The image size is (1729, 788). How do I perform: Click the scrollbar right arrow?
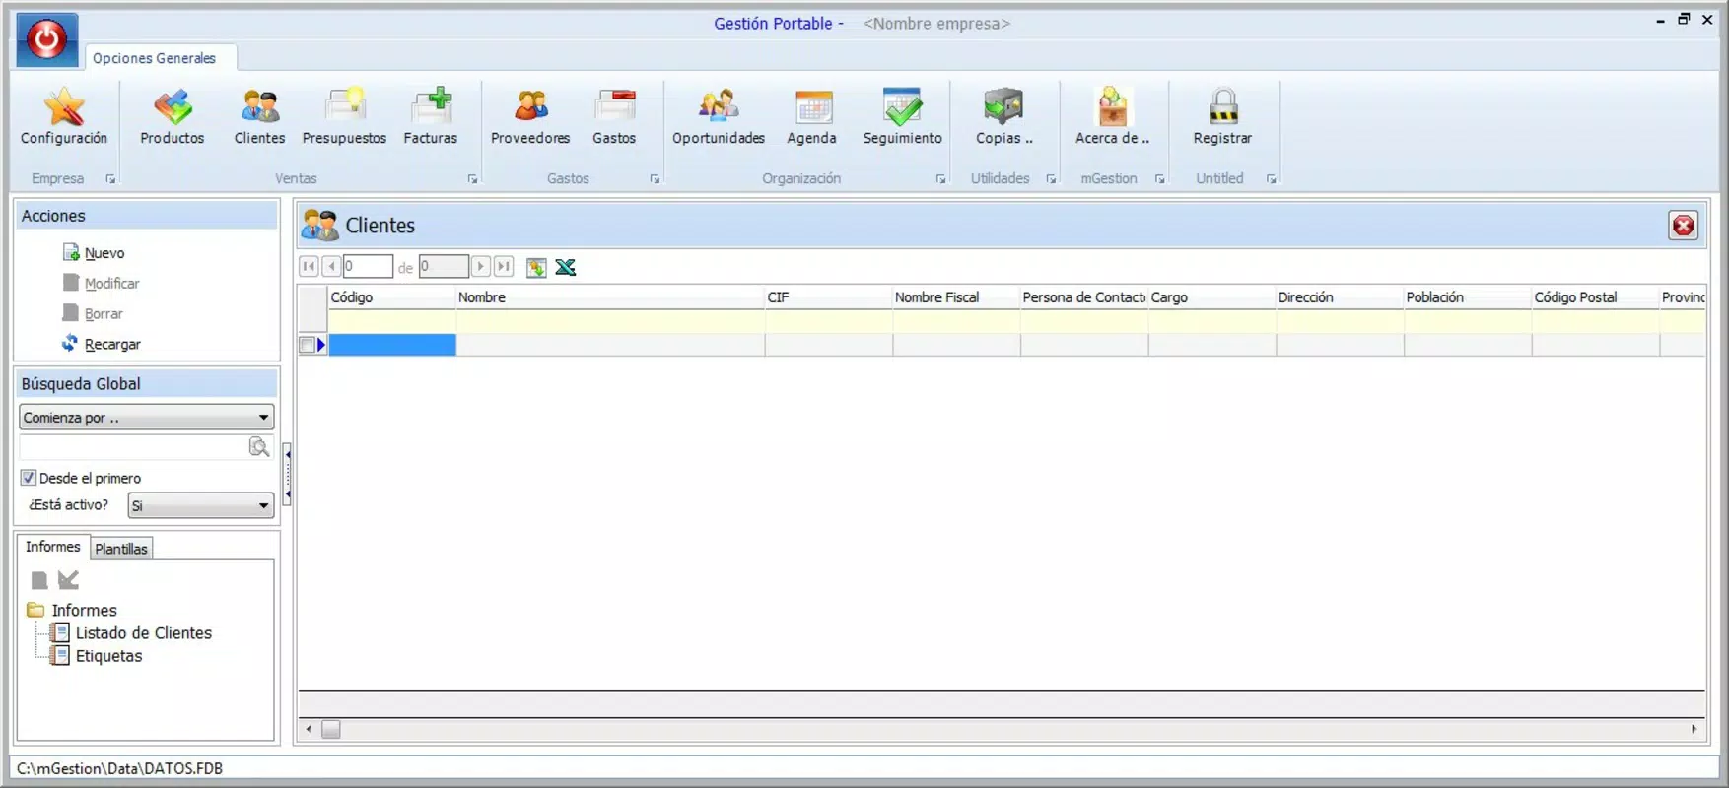click(1694, 729)
